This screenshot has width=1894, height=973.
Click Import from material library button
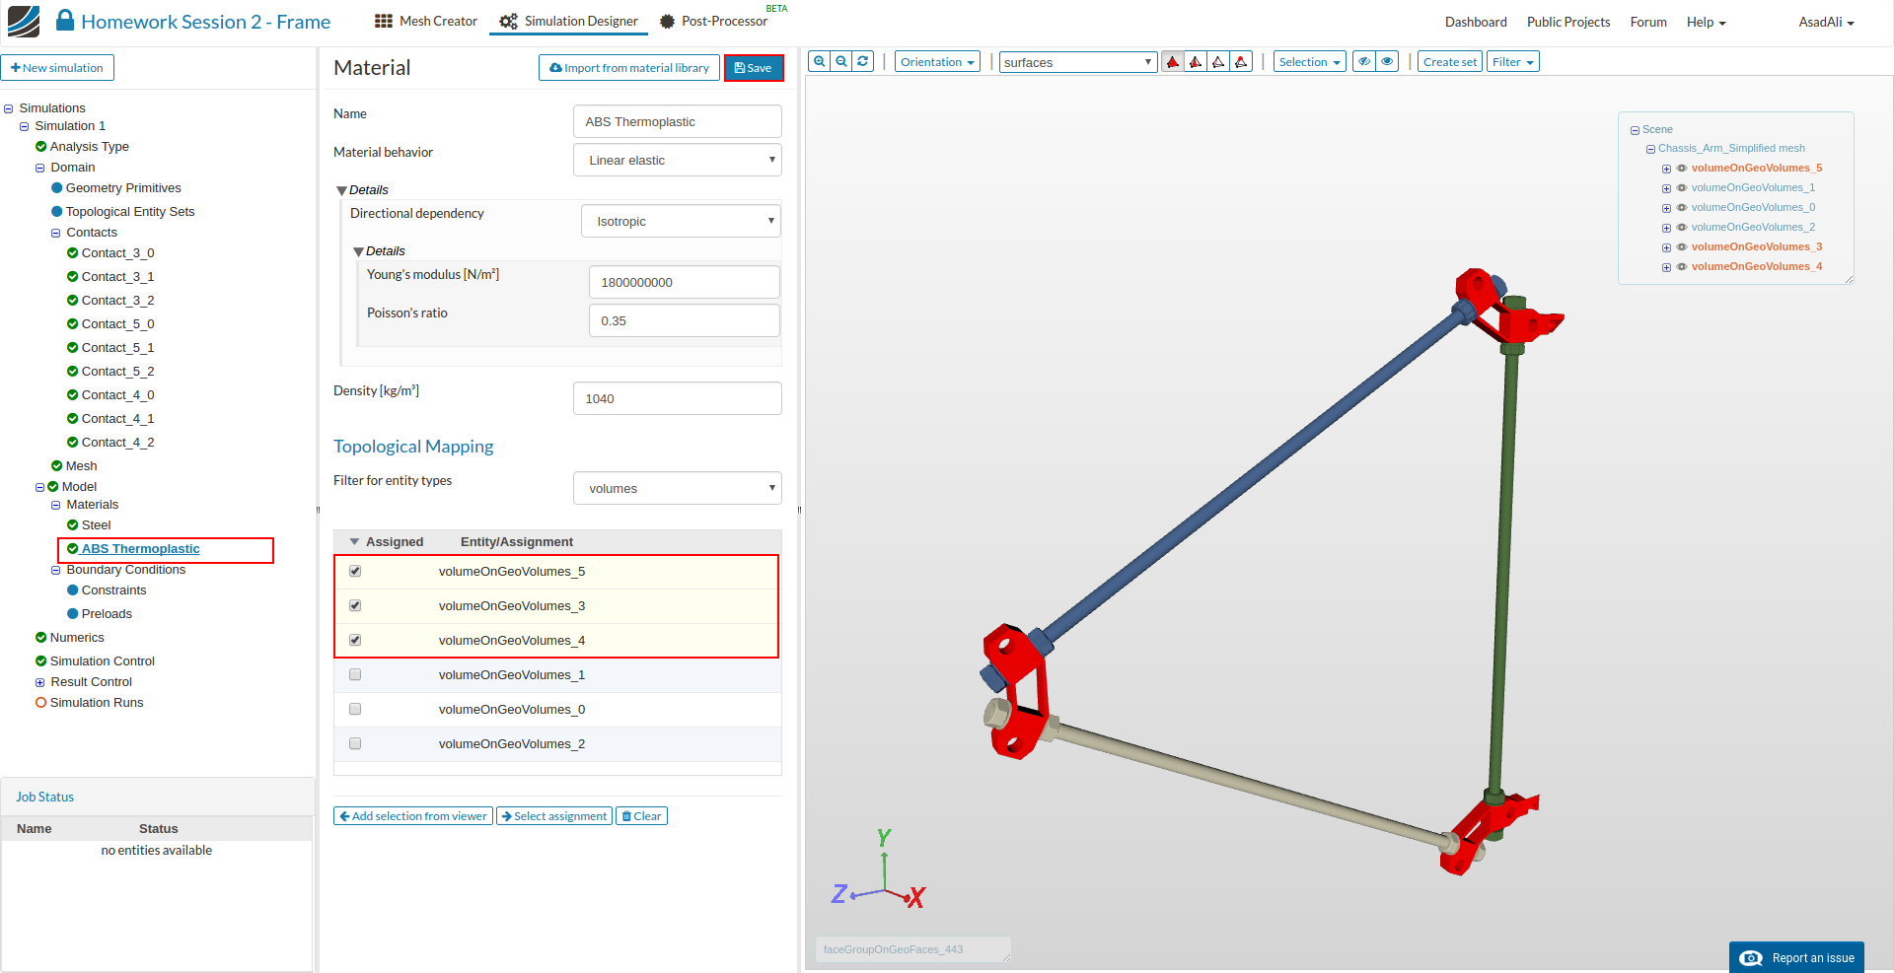tap(629, 68)
